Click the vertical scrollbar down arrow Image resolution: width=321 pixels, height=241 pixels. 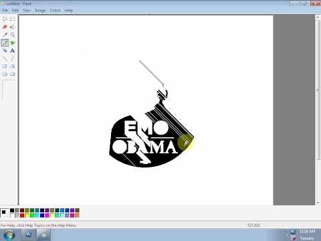[x=318, y=203]
